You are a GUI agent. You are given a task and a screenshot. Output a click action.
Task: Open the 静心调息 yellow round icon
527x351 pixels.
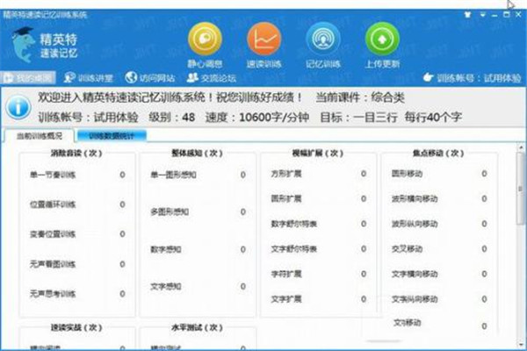coord(205,39)
